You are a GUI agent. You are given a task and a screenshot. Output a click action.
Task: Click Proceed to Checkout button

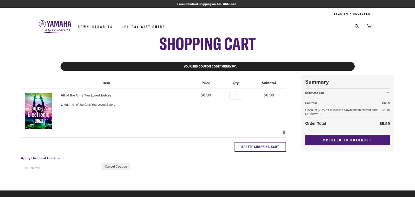[x=347, y=140]
